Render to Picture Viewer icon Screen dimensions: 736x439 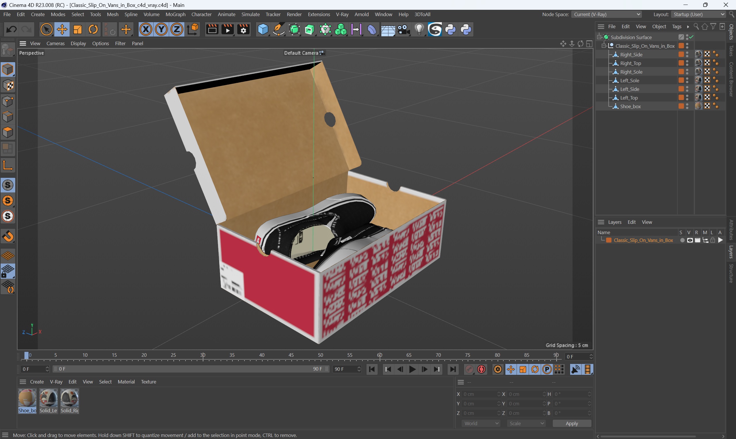click(228, 29)
